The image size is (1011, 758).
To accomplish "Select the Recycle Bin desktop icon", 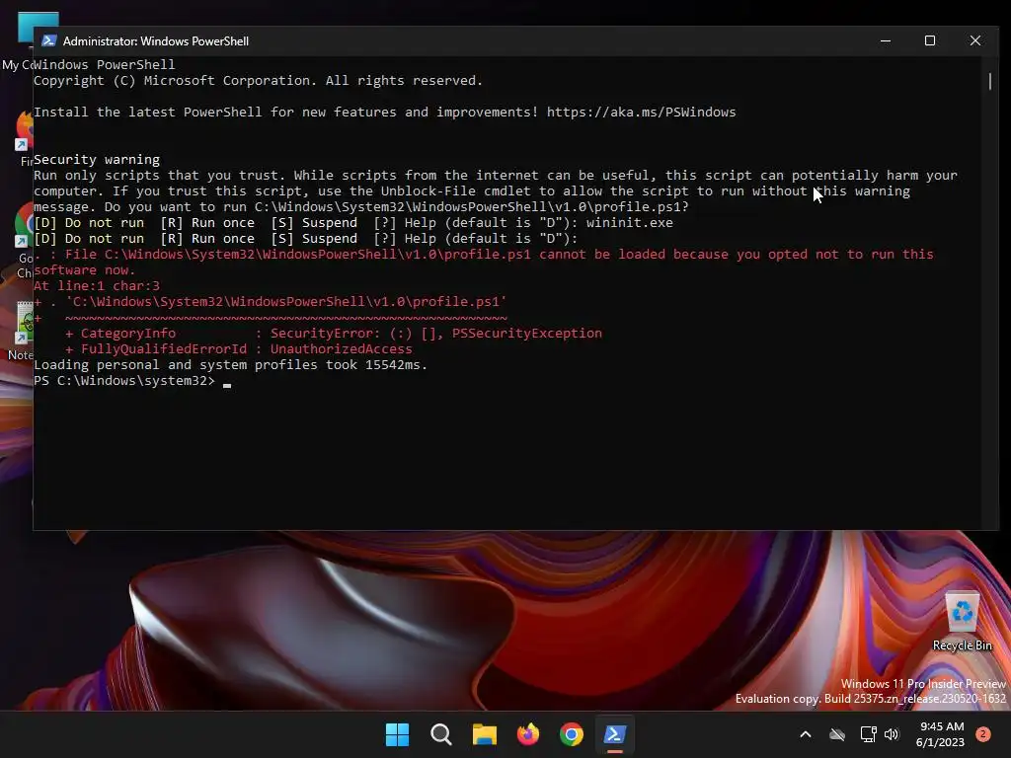I will click(962, 622).
